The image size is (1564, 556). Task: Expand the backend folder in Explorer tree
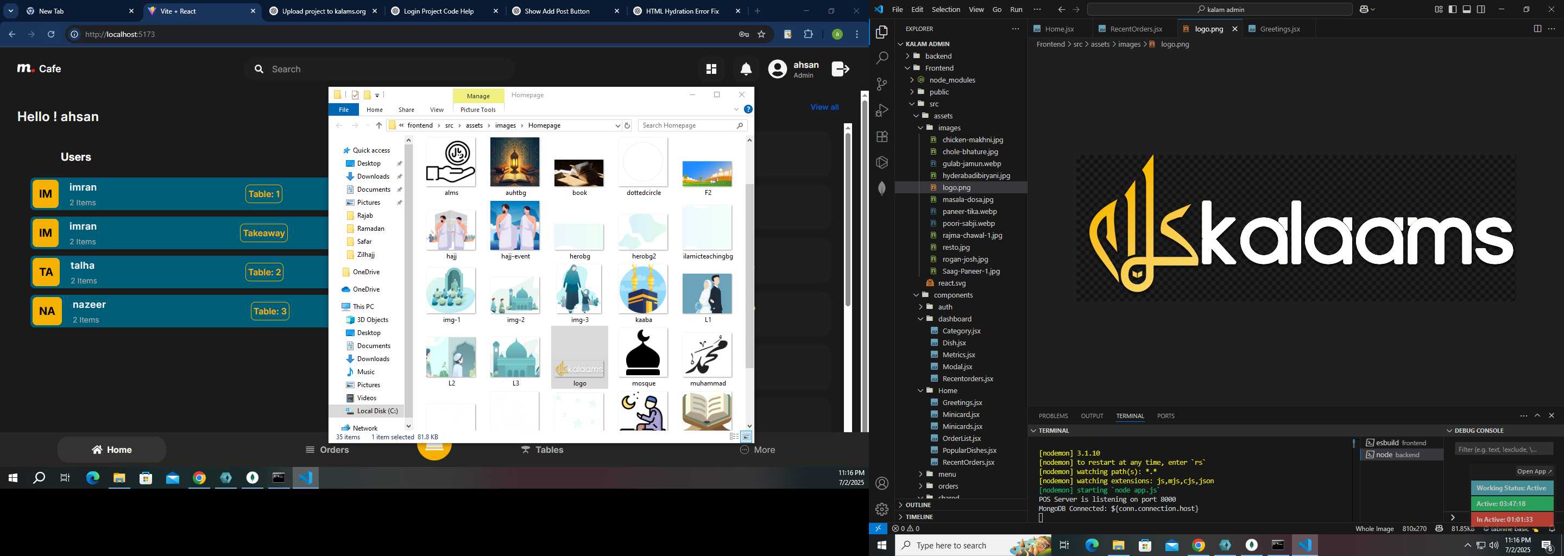(x=909, y=56)
